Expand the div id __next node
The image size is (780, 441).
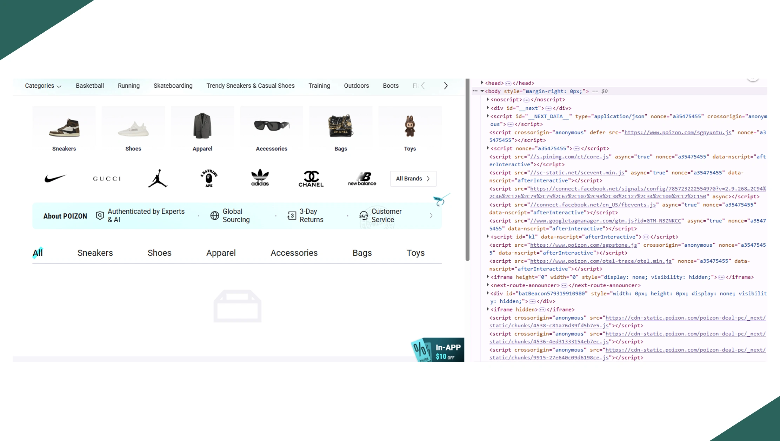tap(488, 108)
